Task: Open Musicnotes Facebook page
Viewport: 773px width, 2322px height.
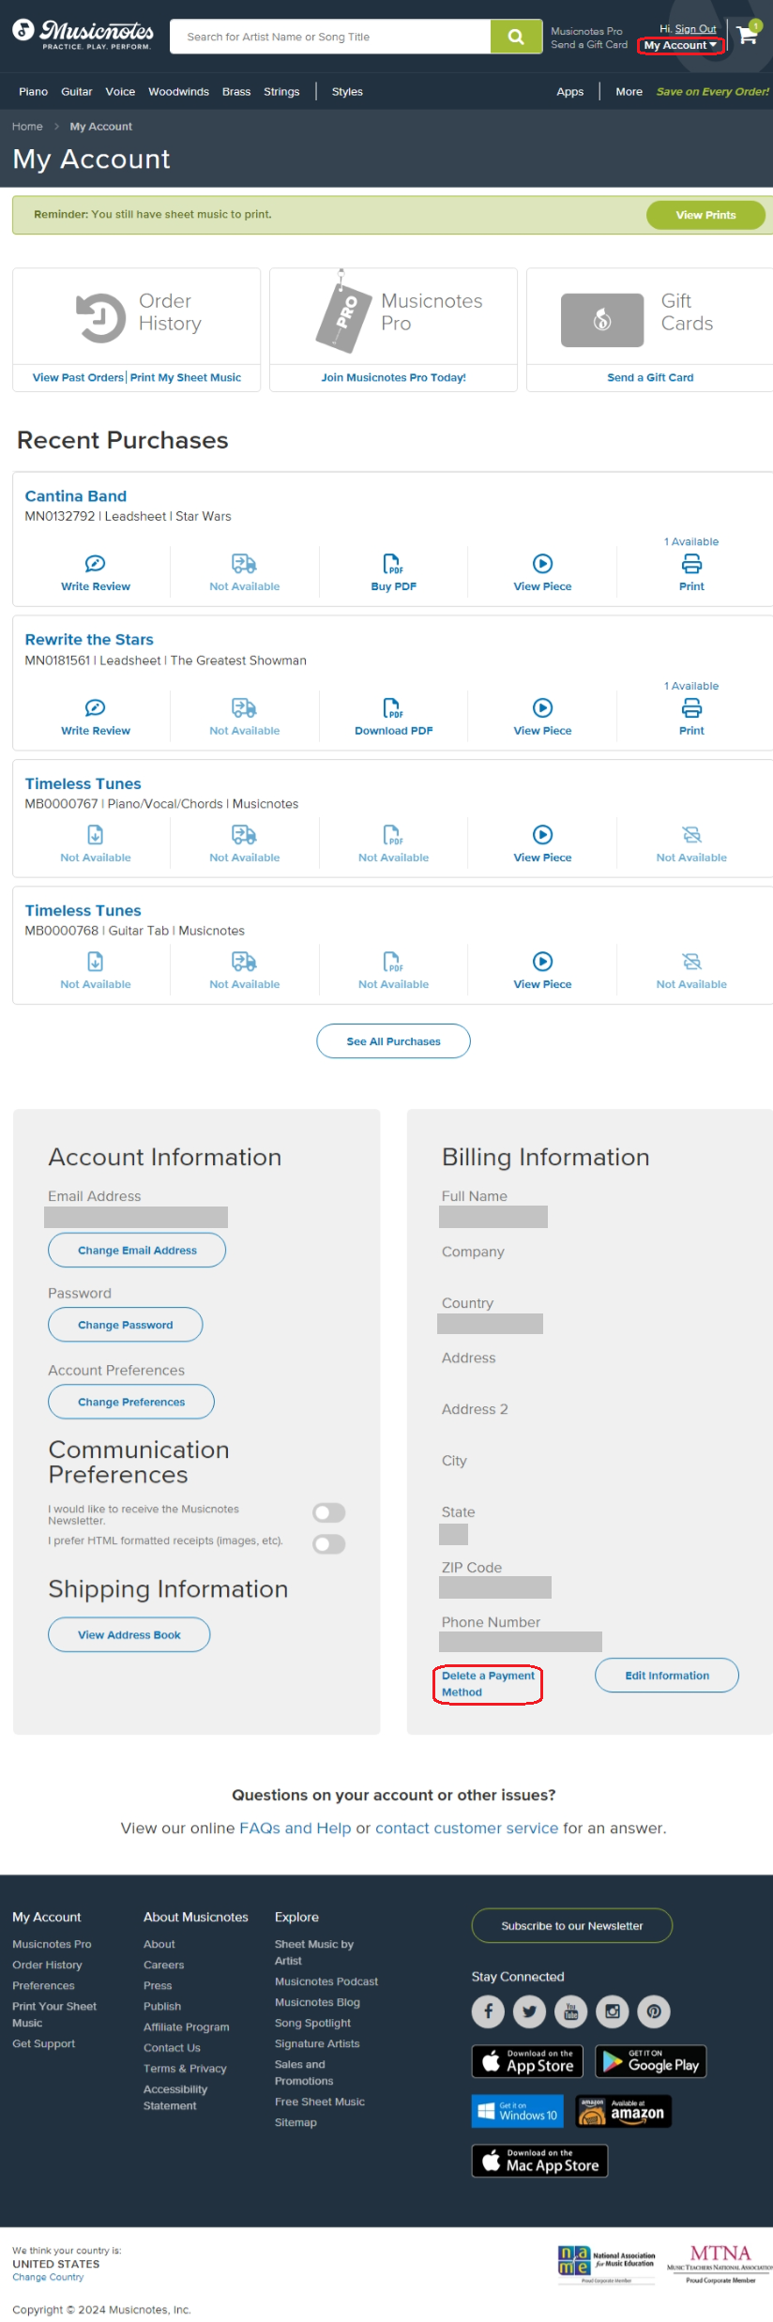Action: (488, 2011)
